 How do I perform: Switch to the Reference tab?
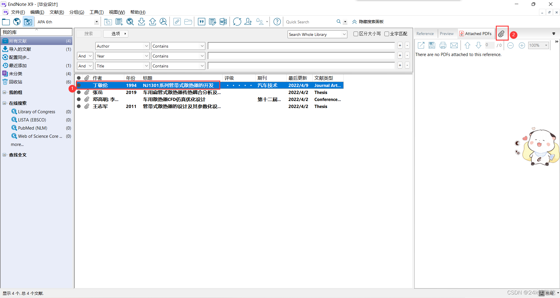click(425, 34)
